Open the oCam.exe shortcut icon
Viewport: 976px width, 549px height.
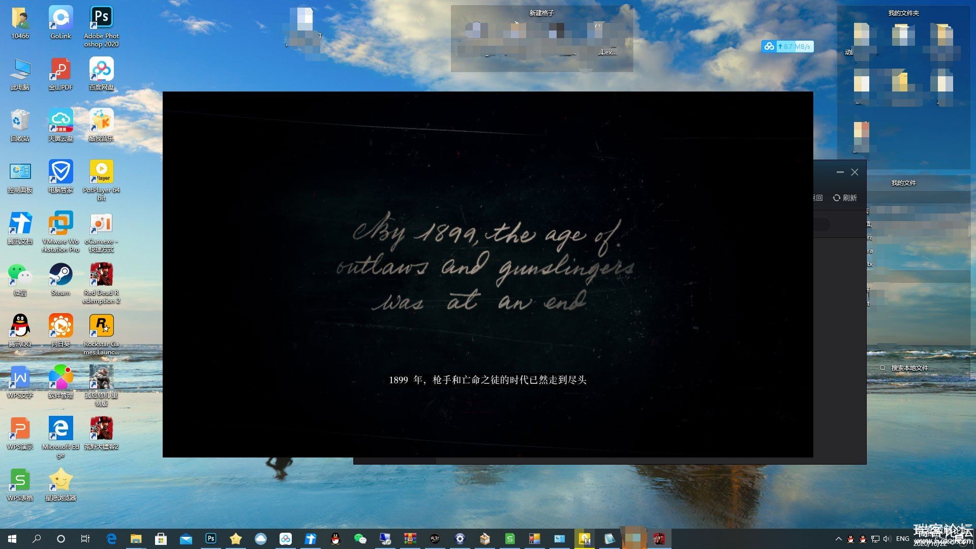[x=101, y=232]
